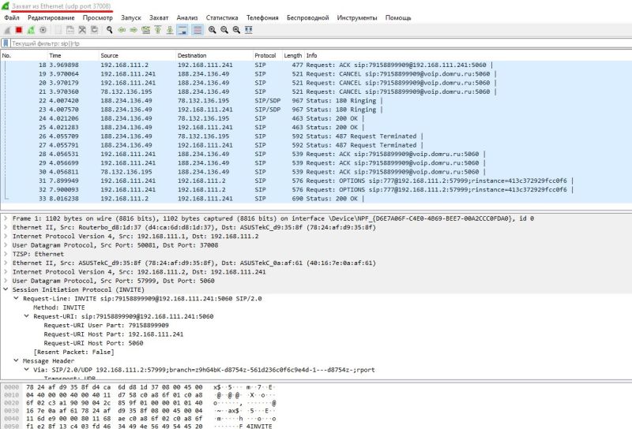Open the Просмотр menu
Image resolution: width=632 pixels, height=429 pixels.
tap(98, 17)
